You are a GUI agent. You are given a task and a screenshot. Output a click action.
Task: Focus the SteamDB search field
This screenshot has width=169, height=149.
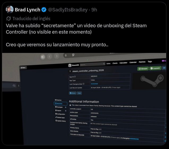(x=93, y=64)
